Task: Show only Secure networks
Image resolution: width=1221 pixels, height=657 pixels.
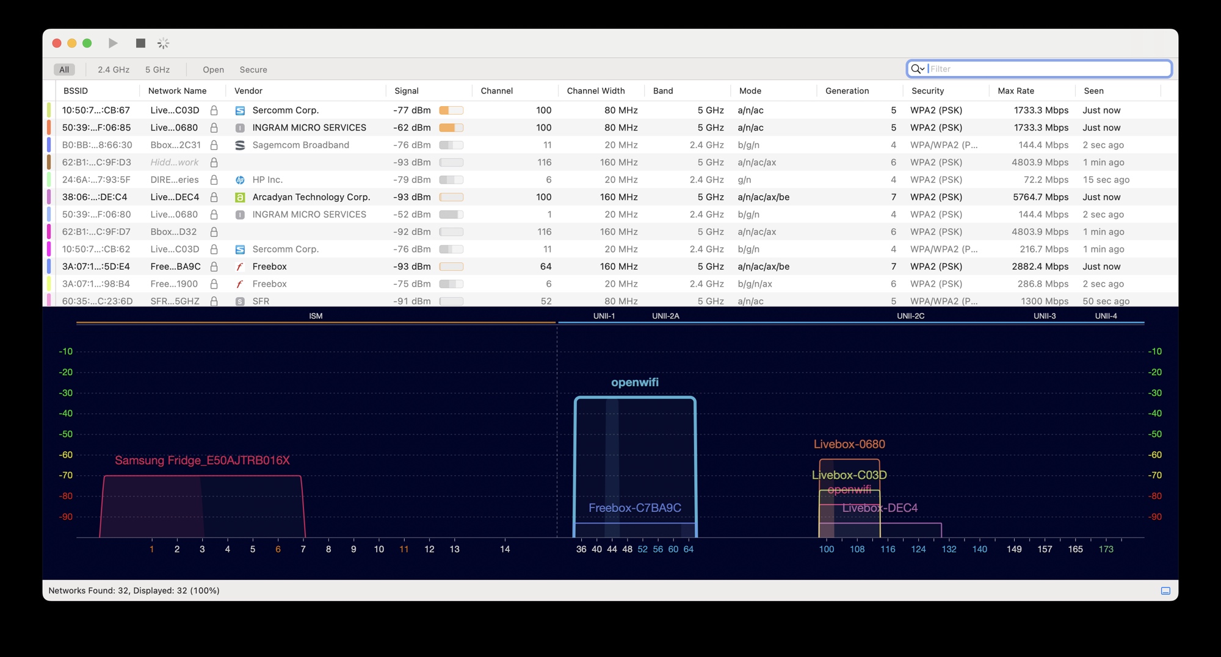Action: (x=253, y=70)
